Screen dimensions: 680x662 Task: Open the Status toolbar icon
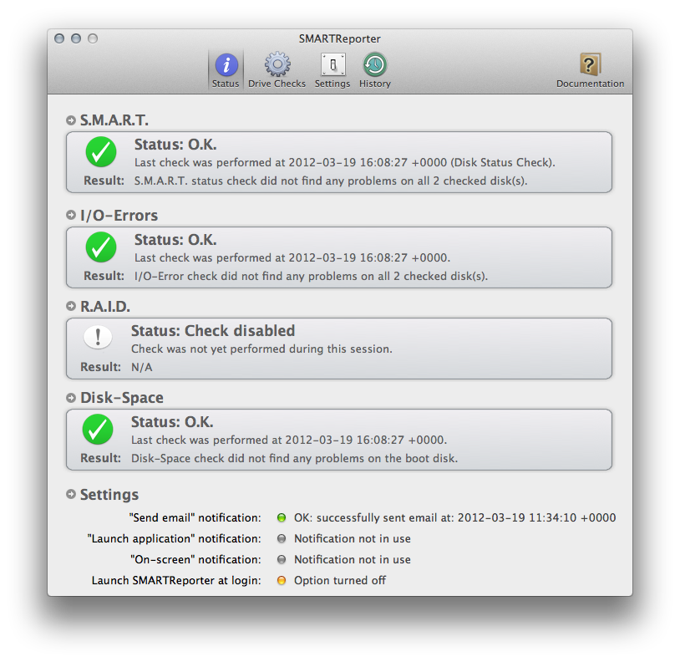coord(226,65)
